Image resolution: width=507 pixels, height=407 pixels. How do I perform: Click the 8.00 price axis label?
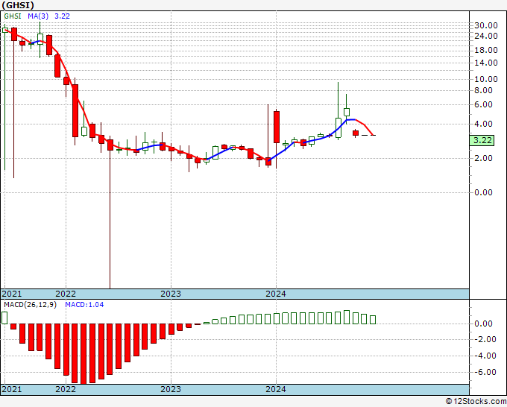pyautogui.click(x=483, y=90)
